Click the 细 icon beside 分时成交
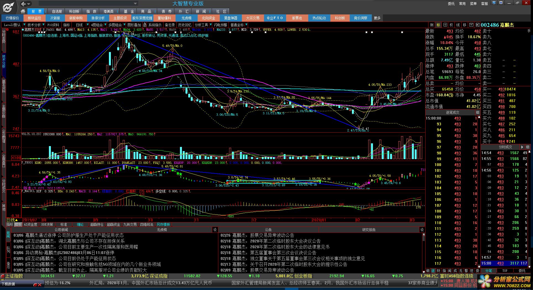This screenshot has height=290, width=533. pyautogui.click(x=527, y=147)
